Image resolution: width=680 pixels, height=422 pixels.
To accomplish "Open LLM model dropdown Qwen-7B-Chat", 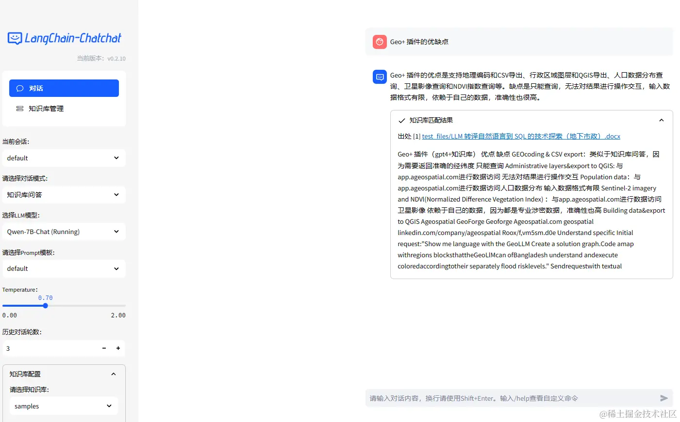I will pyautogui.click(x=64, y=232).
